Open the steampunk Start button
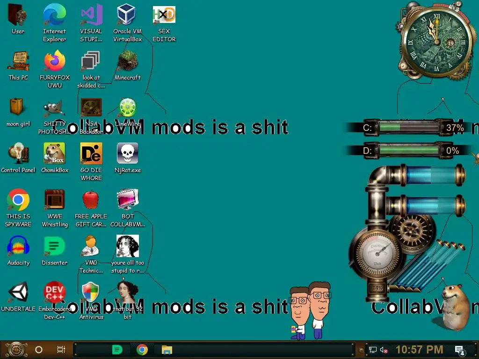479x359 pixels. point(16,350)
